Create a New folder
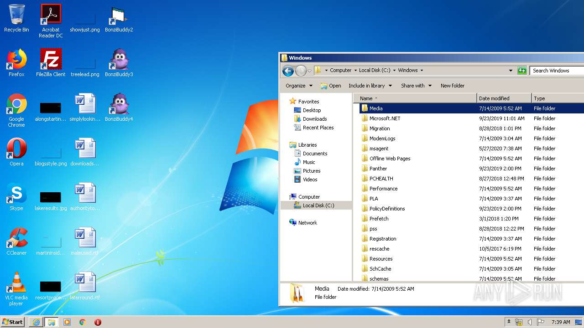The height and width of the screenshot is (328, 584). pos(453,86)
